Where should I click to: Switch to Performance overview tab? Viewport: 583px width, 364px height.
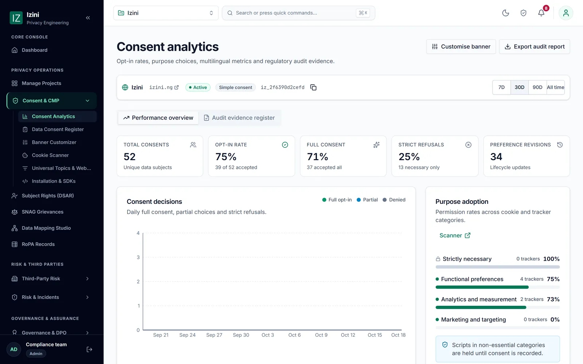pyautogui.click(x=158, y=118)
